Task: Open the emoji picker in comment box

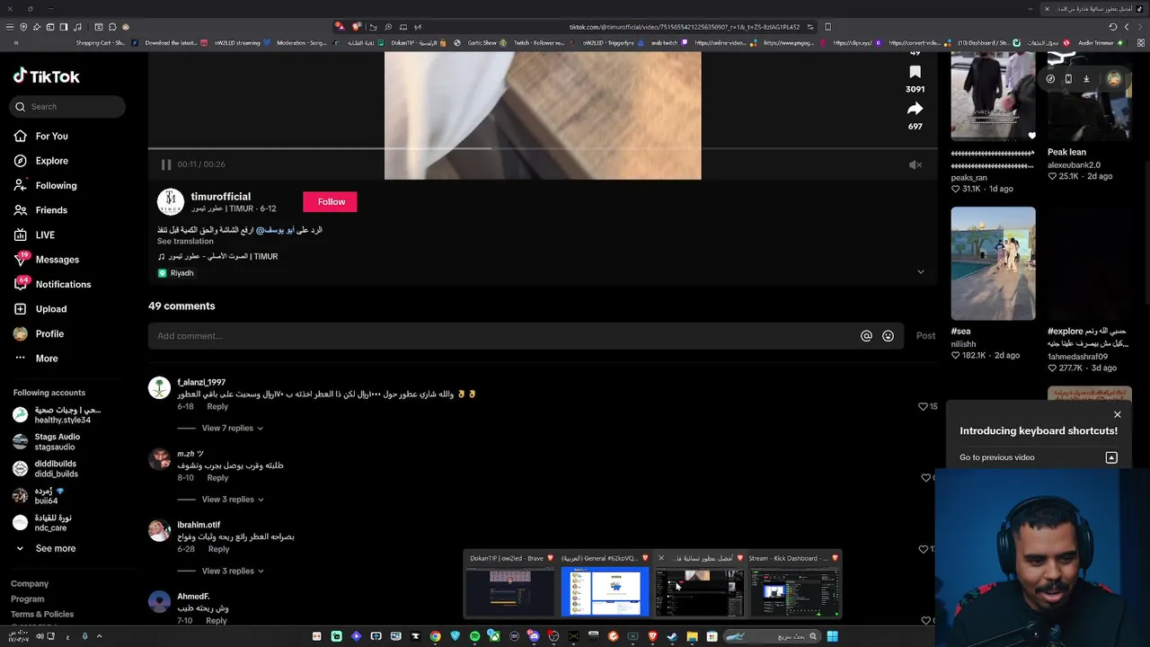Action: (x=888, y=336)
